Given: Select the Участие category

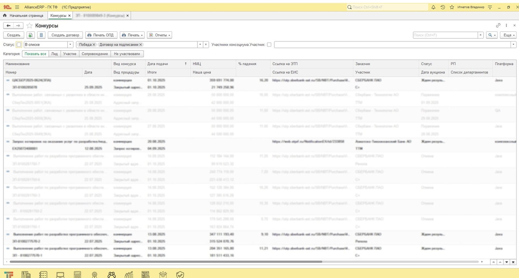Looking at the screenshot, I should [x=70, y=54].
